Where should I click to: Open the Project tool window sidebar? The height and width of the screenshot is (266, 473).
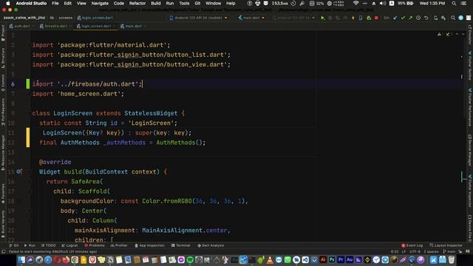coord(3,33)
